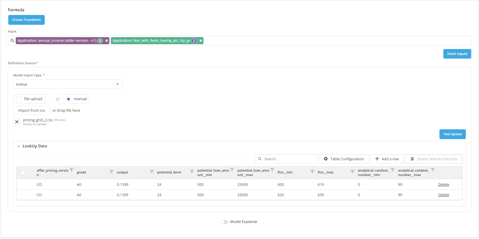479x239 pixels.
Task: Toggle the Model Explainer switch
Action: 224,222
